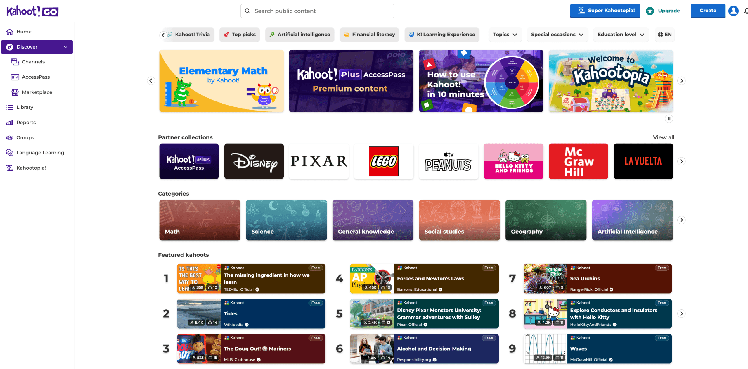Open Language Learning in the sidebar
This screenshot has width=748, height=369.
[37, 153]
